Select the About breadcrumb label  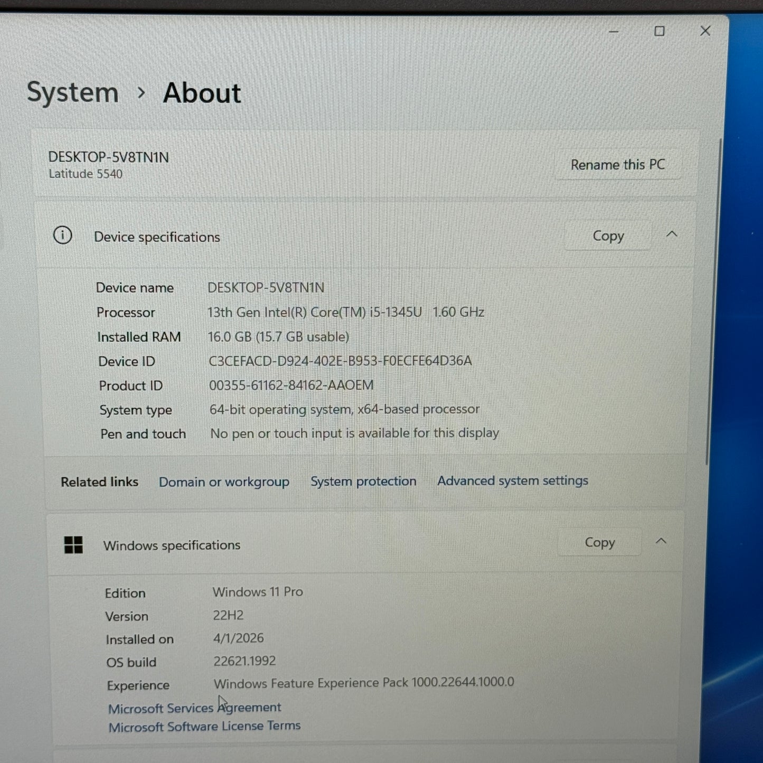202,92
